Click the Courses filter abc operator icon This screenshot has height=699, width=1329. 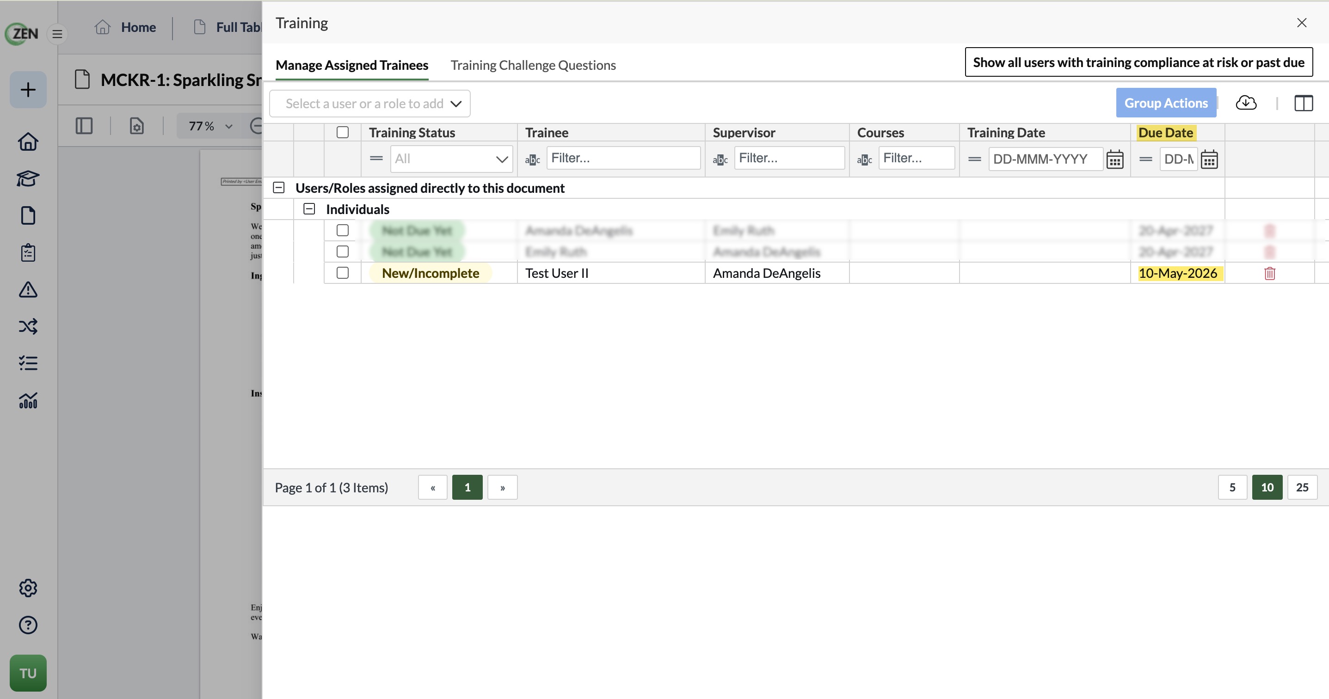[x=865, y=160]
